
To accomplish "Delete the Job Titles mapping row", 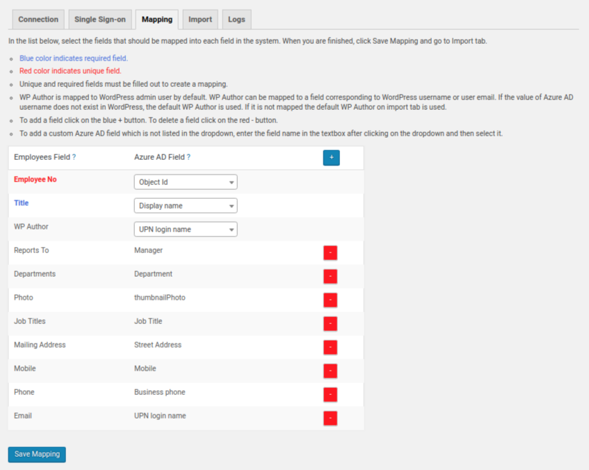I will coord(330,324).
